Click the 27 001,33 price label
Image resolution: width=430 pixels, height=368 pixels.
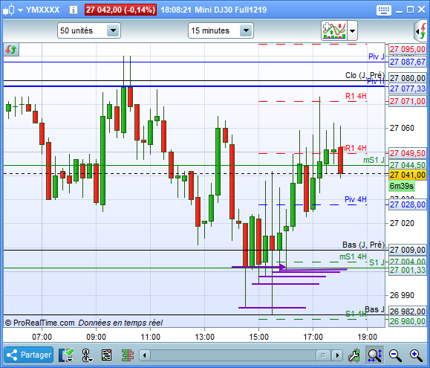[408, 270]
